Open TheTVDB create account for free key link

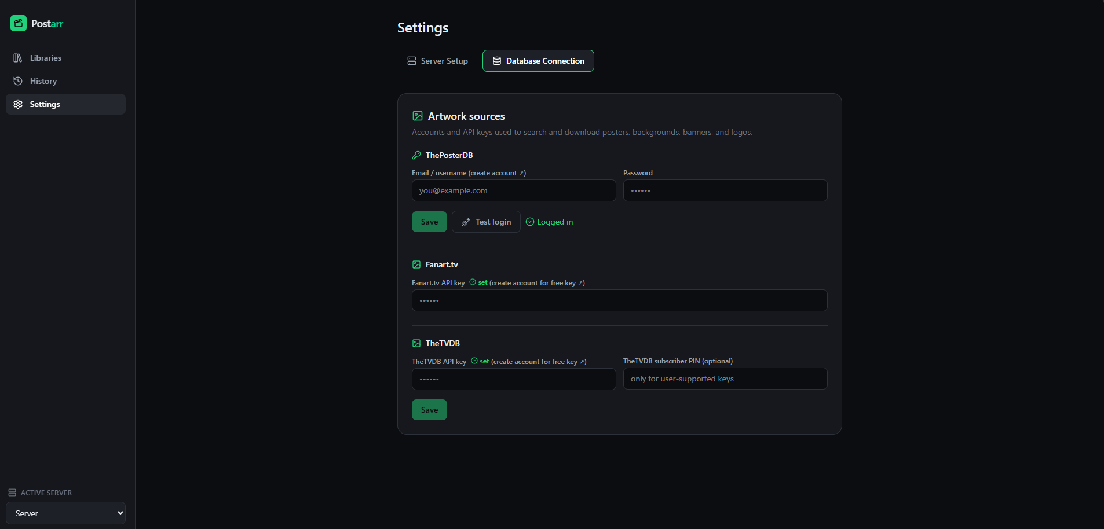click(x=539, y=362)
